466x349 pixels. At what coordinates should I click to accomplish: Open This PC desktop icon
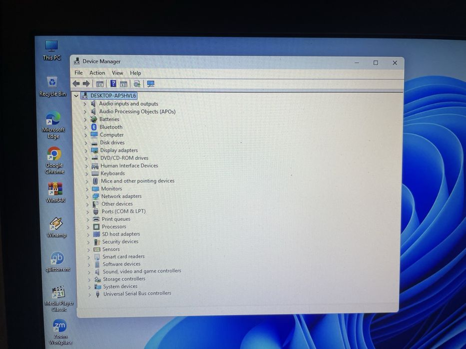click(51, 50)
